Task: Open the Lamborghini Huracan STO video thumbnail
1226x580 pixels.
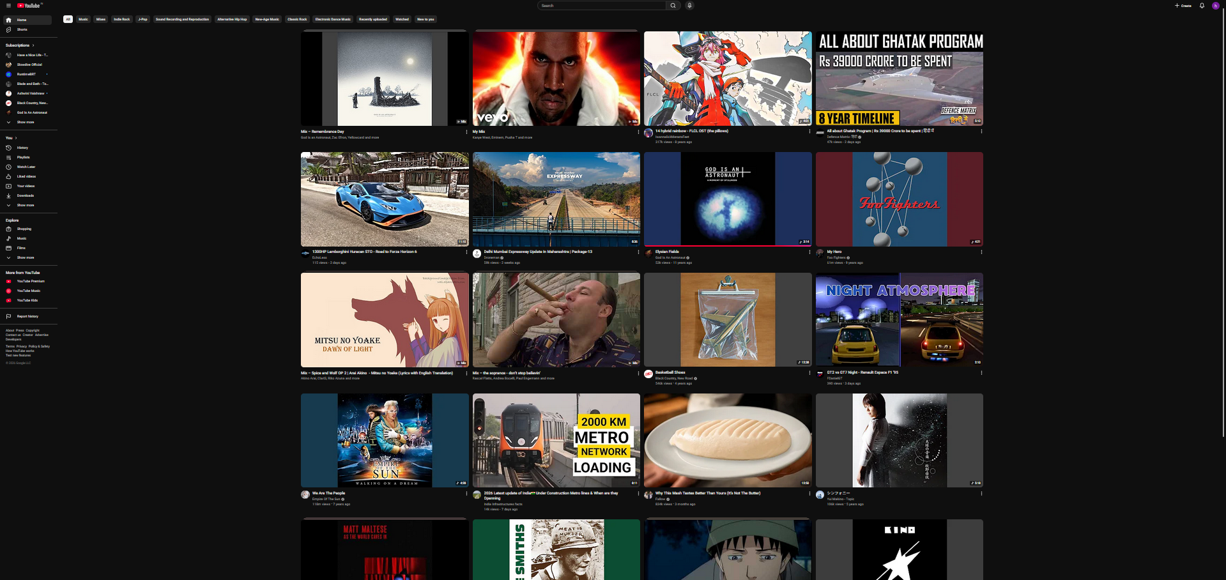Action: [x=385, y=199]
